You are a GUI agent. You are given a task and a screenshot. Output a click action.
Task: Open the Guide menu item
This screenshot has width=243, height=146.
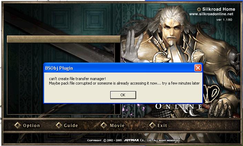(71, 125)
